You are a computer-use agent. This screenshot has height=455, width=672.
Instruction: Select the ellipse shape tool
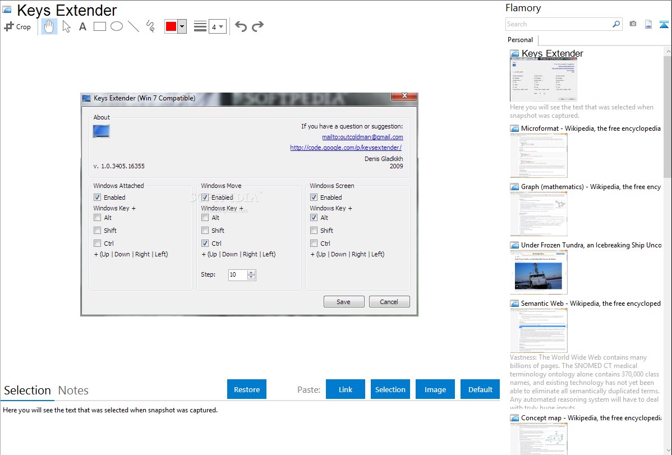117,26
